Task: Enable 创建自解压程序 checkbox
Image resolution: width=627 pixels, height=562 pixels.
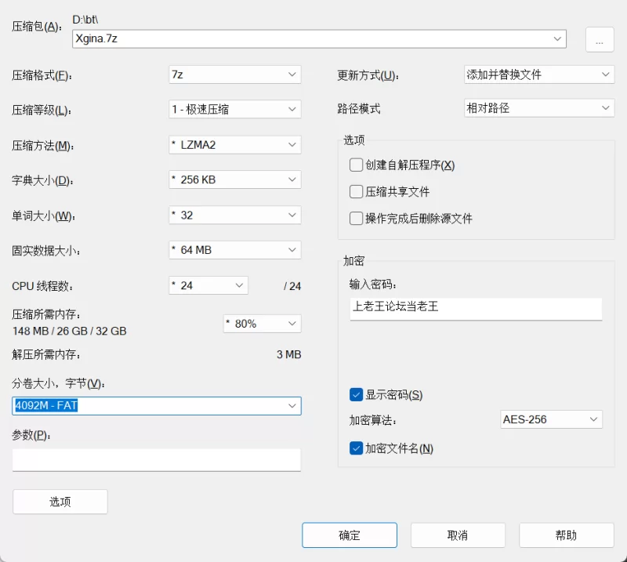Action: click(x=357, y=165)
